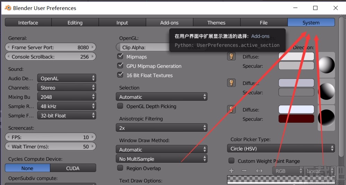Toggle 16 Bit Float Textures checkbox

coord(120,75)
